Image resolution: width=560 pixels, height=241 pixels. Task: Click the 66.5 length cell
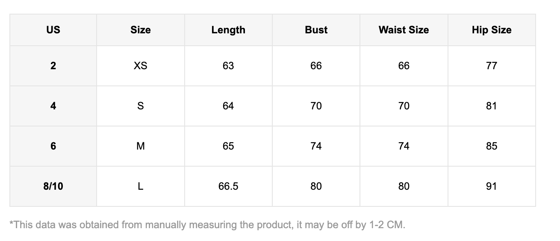pyautogui.click(x=228, y=186)
